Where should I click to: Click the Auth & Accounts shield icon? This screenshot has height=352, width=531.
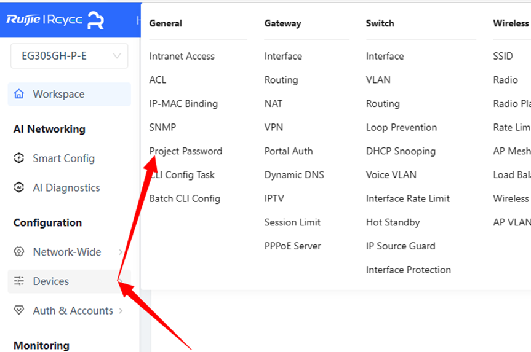click(x=19, y=310)
